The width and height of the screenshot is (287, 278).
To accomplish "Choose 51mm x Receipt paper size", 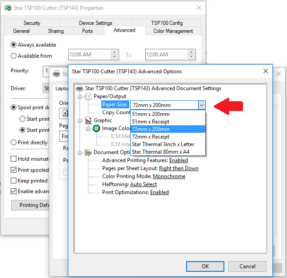I will (168, 122).
